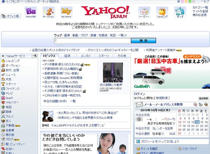Viewport: 210px width, 154px height.
Task: Choose the 画像 search category
Action: [x=67, y=35]
